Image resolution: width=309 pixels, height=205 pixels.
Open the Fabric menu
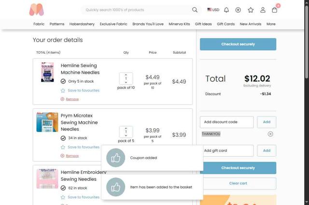39,24
